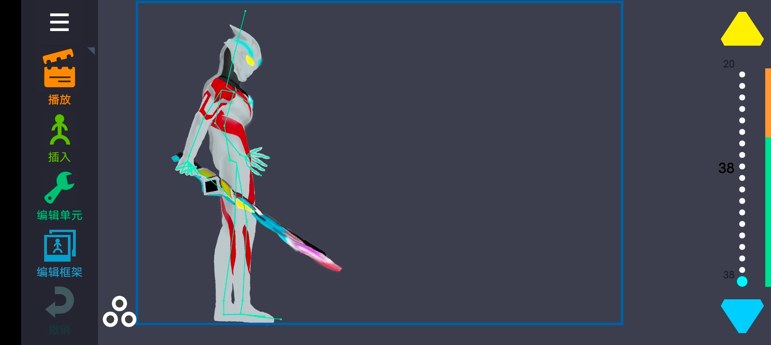Click the undo arrow icon
The height and width of the screenshot is (345, 771).
(60, 302)
